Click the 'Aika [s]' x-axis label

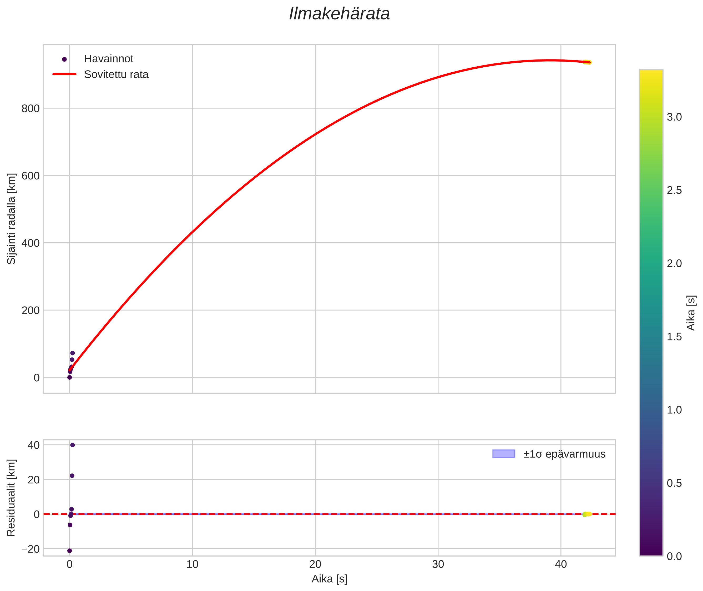(x=329, y=579)
